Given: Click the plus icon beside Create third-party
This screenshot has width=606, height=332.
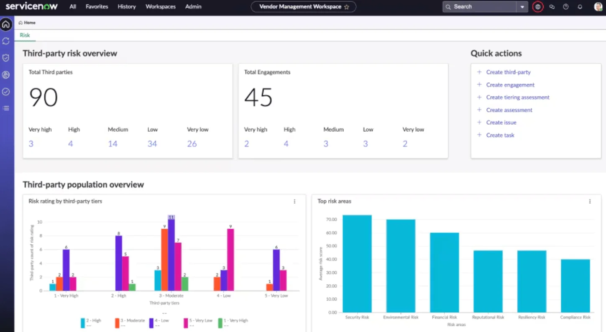Looking at the screenshot, I should (x=479, y=72).
